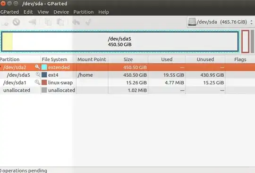Screen dimensions: 255x173
Task: Click the key icon on /dev/sda1 row
Action: coord(37,82)
